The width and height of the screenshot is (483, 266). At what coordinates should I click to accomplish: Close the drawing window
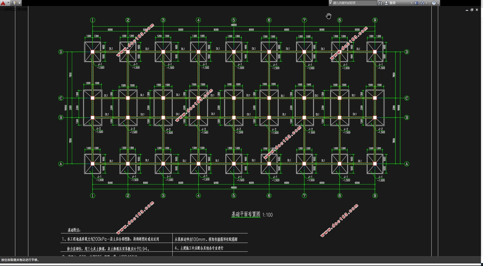coord(477,10)
